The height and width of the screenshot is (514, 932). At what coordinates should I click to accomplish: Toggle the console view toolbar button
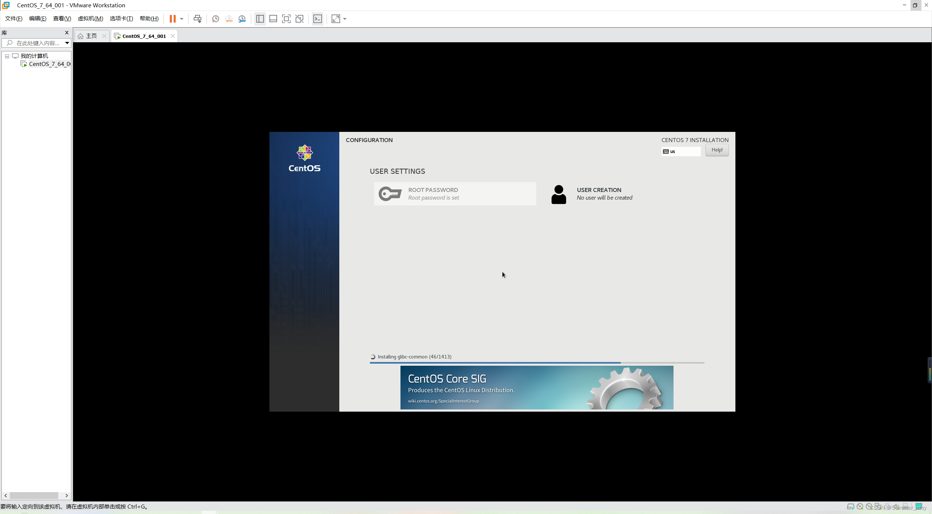(x=317, y=19)
